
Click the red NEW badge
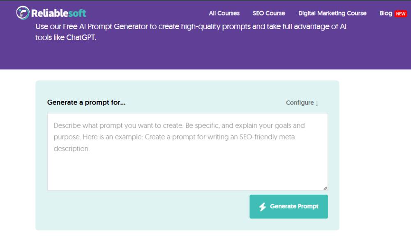click(400, 14)
